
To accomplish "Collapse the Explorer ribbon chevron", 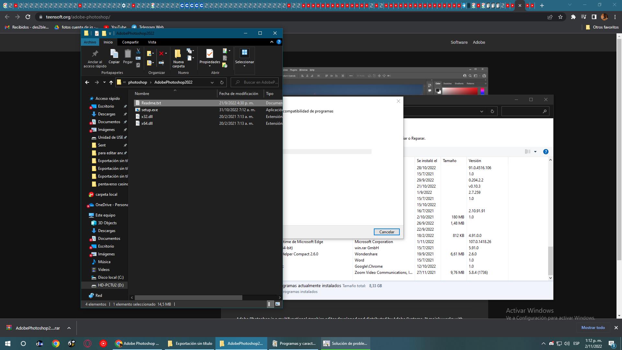I will (271, 42).
